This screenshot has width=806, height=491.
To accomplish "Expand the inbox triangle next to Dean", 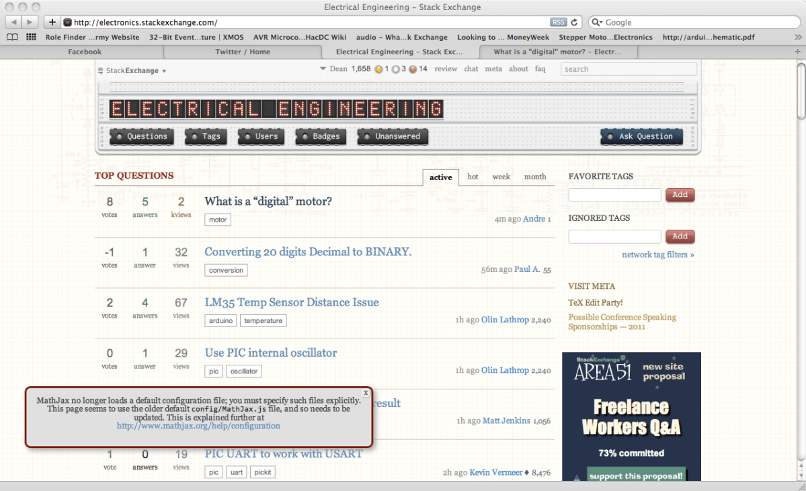I will (x=323, y=69).
